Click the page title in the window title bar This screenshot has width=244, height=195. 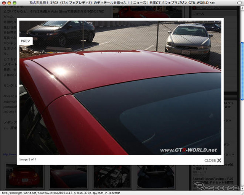point(122,3)
